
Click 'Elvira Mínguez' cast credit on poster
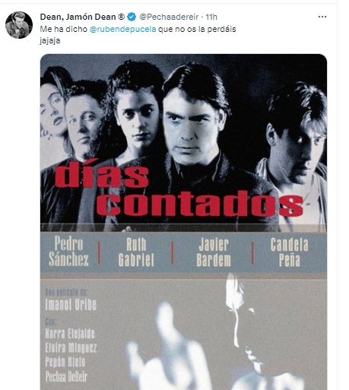click(71, 347)
